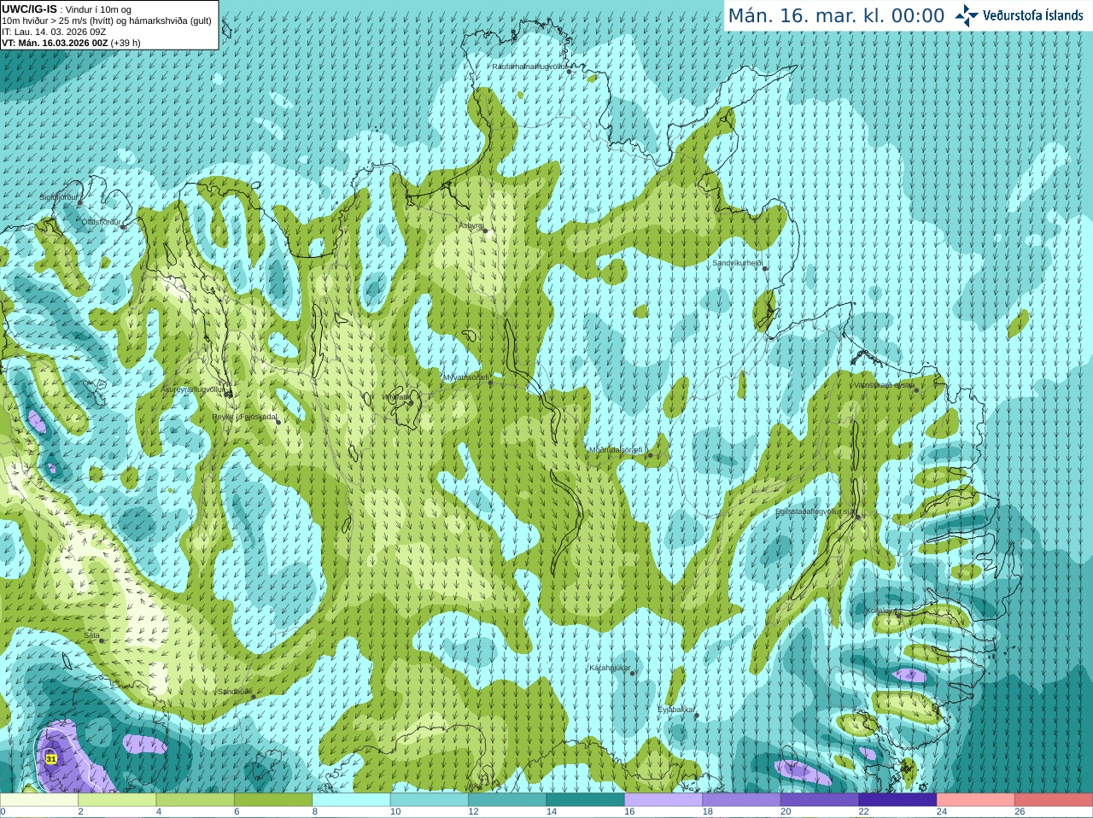
Task: Click the yellow 31 max gust marker
Action: click(x=51, y=758)
